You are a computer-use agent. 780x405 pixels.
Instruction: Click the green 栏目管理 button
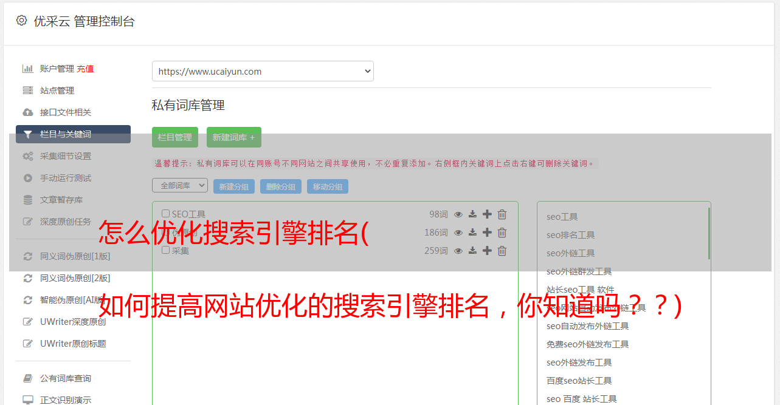[175, 137]
